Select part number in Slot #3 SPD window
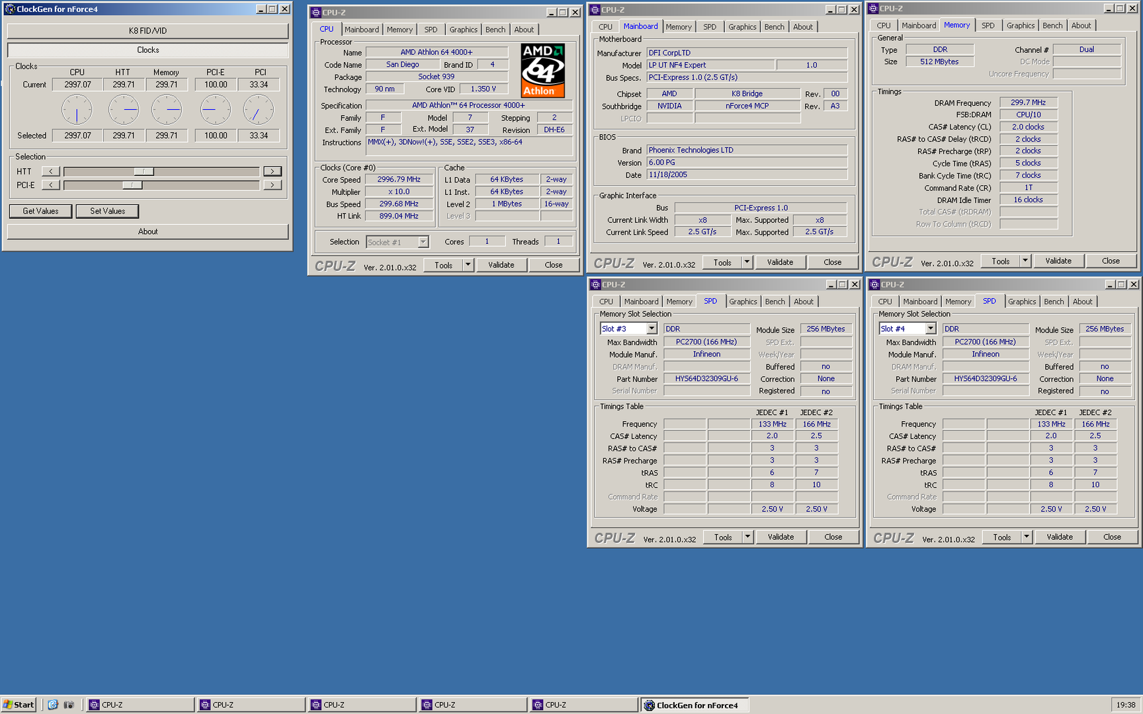Screen dimensions: 1143x714 706,379
